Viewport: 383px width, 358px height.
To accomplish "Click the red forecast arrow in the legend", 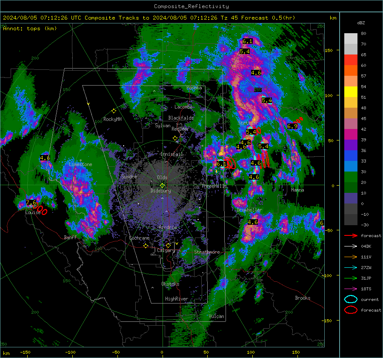I will (351, 235).
